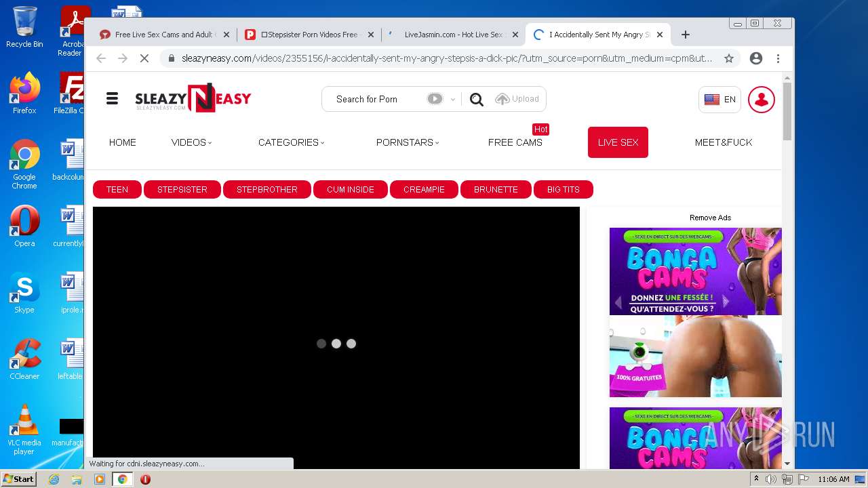Toggle the video search type switch
This screenshot has width=868, height=488.
(x=435, y=99)
